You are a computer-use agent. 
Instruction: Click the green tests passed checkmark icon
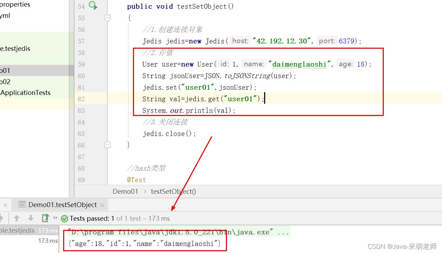[65, 219]
